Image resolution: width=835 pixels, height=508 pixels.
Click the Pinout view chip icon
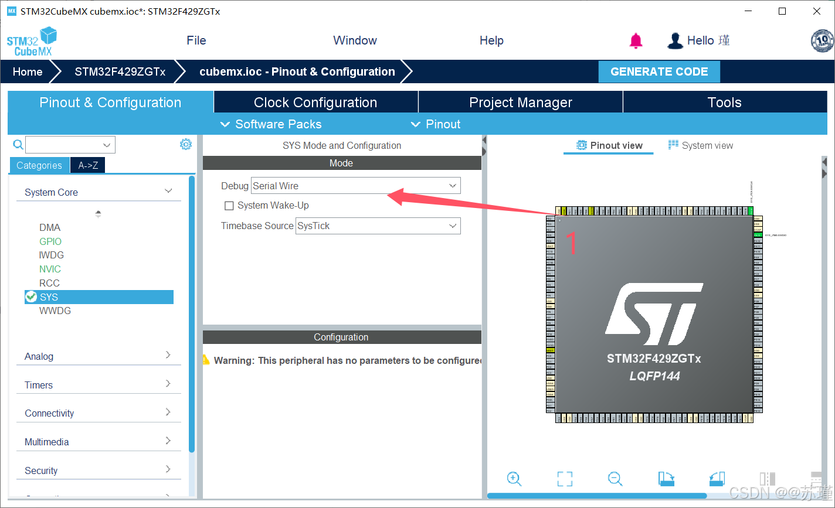coord(582,145)
